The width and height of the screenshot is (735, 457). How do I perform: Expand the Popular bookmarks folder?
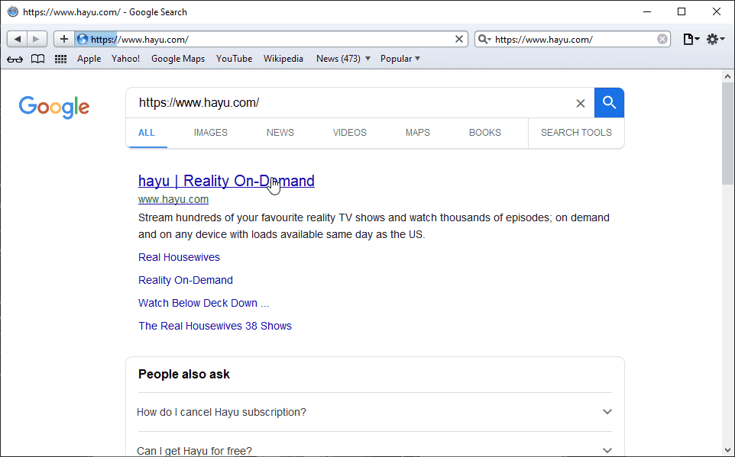click(400, 59)
